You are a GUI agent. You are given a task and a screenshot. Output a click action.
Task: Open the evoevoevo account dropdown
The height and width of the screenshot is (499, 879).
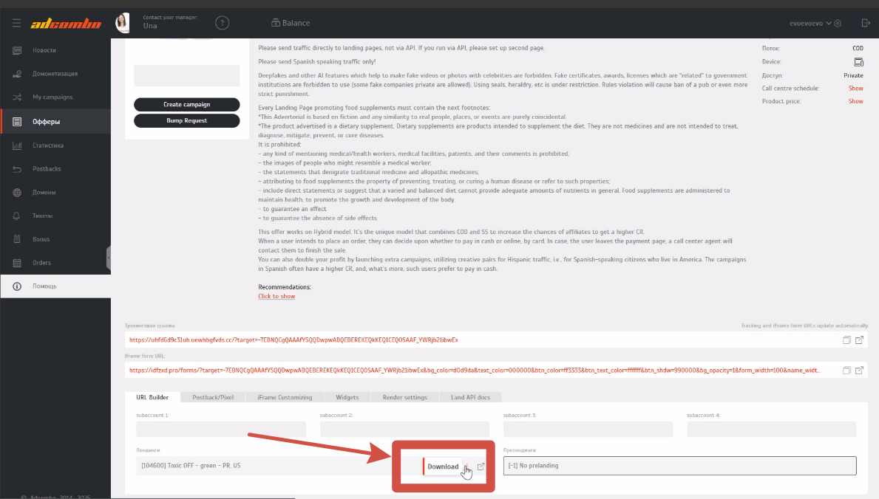tap(815, 24)
